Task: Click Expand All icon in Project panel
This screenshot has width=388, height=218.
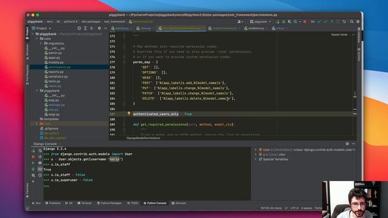Action: 85,28
